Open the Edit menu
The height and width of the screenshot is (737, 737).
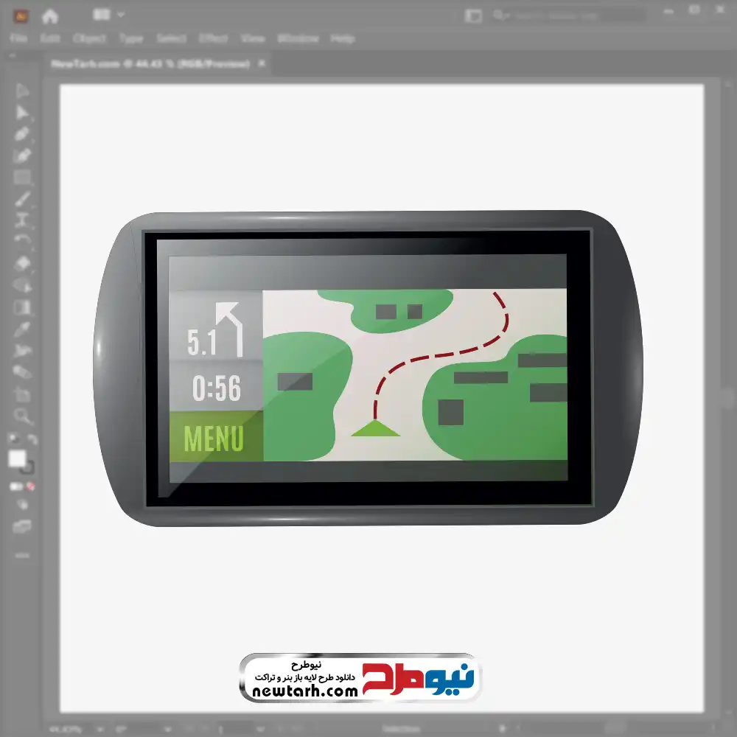pyautogui.click(x=50, y=38)
